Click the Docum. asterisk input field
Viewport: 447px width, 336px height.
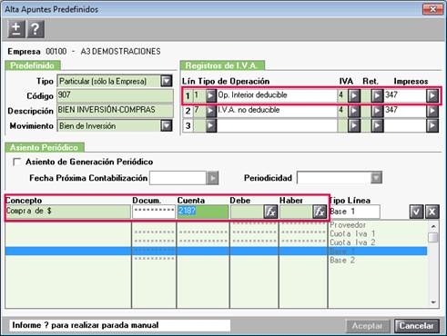(x=154, y=212)
